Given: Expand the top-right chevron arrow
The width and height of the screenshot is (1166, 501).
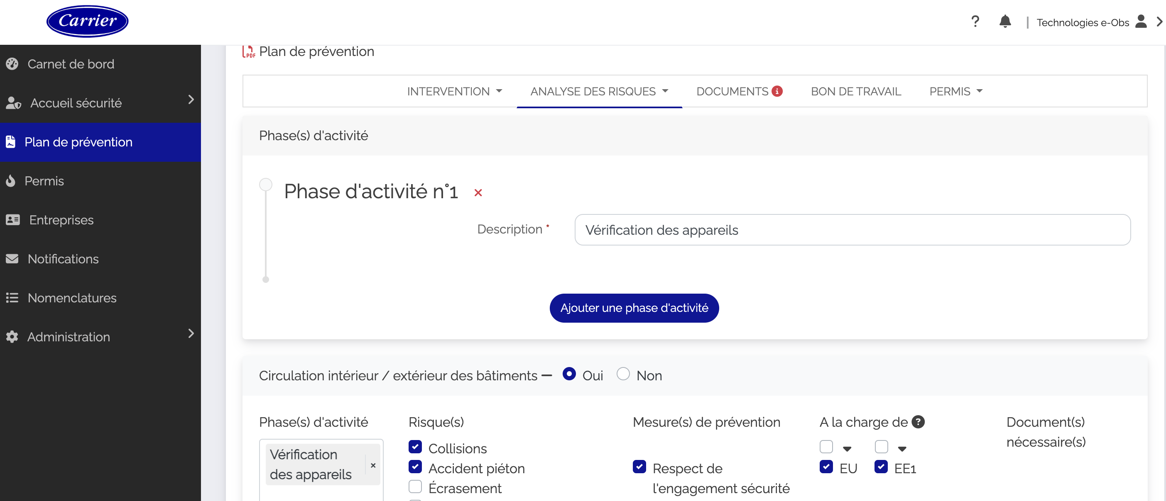Looking at the screenshot, I should pos(1159,21).
